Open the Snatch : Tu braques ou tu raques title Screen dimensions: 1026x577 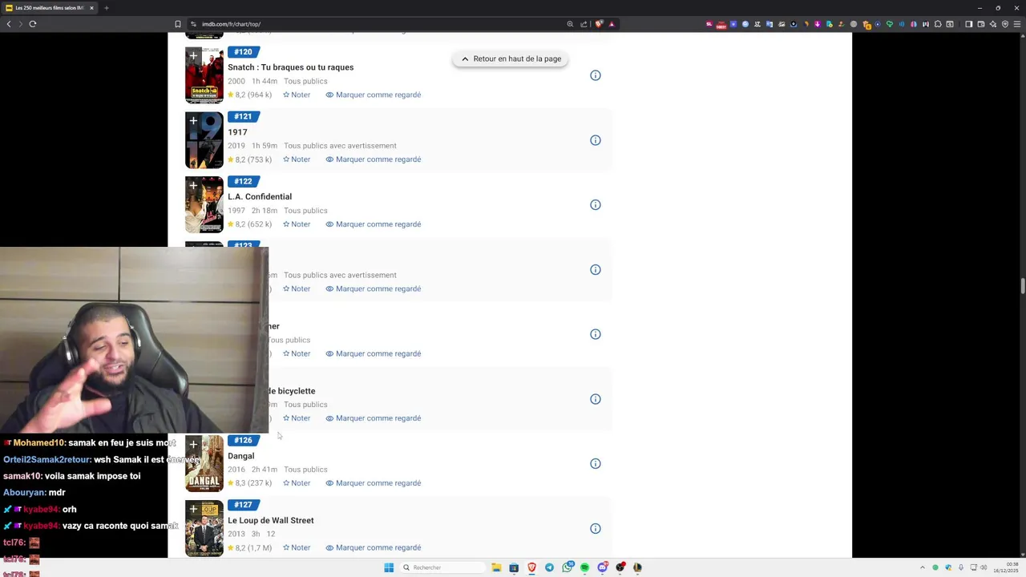coord(290,67)
